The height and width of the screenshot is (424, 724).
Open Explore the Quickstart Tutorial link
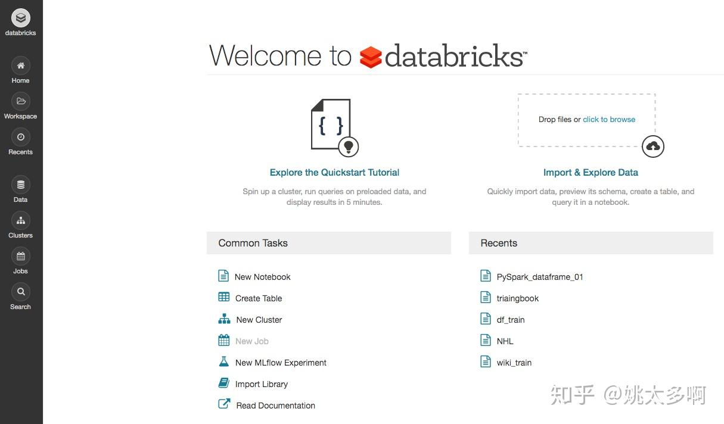coord(334,173)
